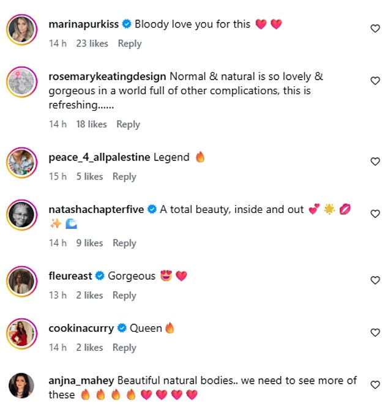Tap heart icon beside natashachapterfive's comment
Viewport: 388px width, 407px height.
click(375, 214)
